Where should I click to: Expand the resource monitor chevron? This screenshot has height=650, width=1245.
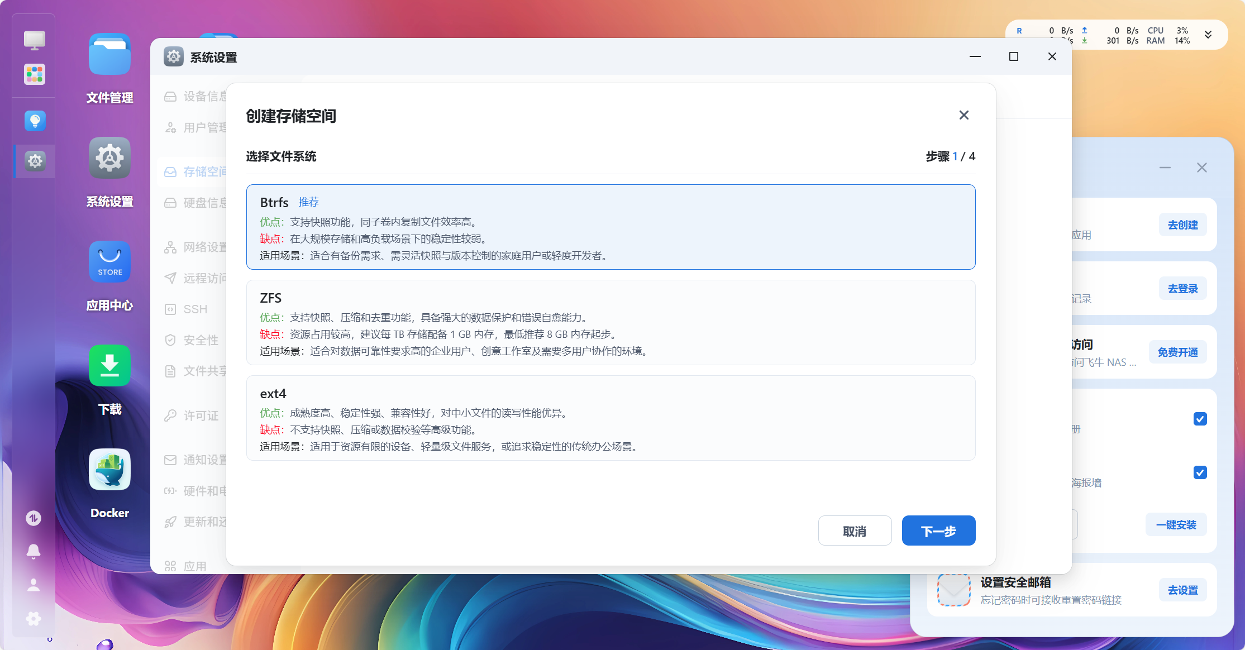(1208, 35)
